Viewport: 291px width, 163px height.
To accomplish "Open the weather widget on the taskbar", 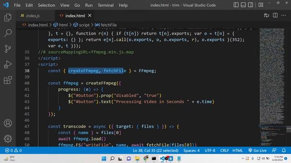I will point(10,158).
